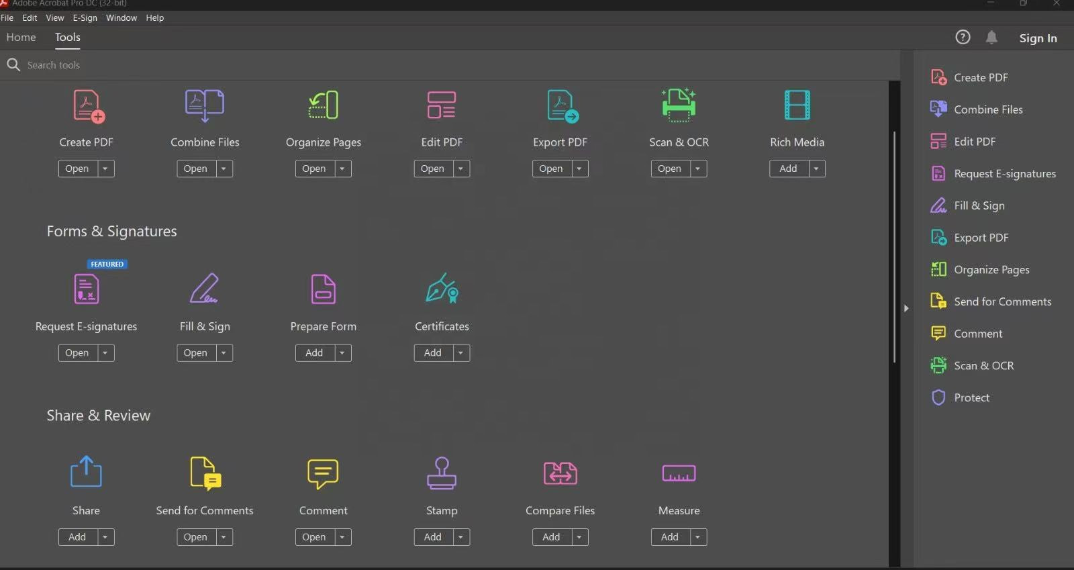Open the E-Sign menu

click(x=85, y=18)
